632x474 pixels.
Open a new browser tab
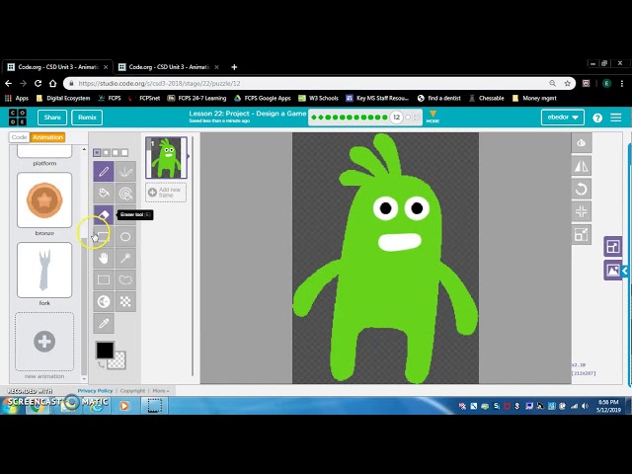click(234, 67)
